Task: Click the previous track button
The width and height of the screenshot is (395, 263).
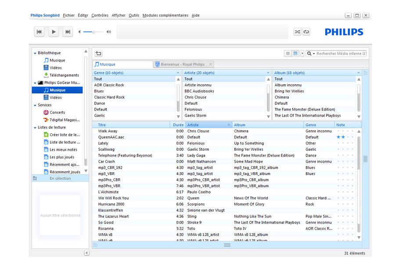Action: point(39,32)
